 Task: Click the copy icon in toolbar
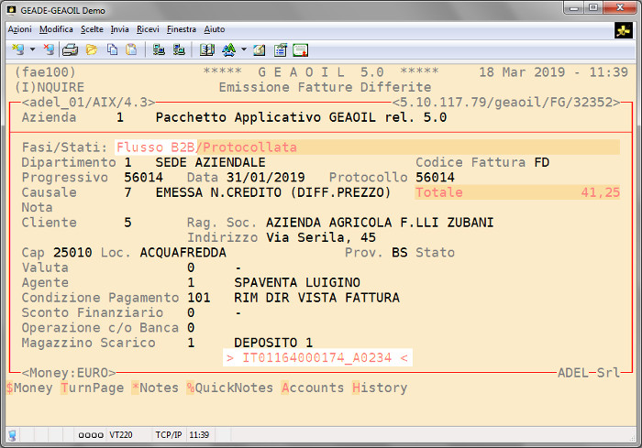pos(112,49)
